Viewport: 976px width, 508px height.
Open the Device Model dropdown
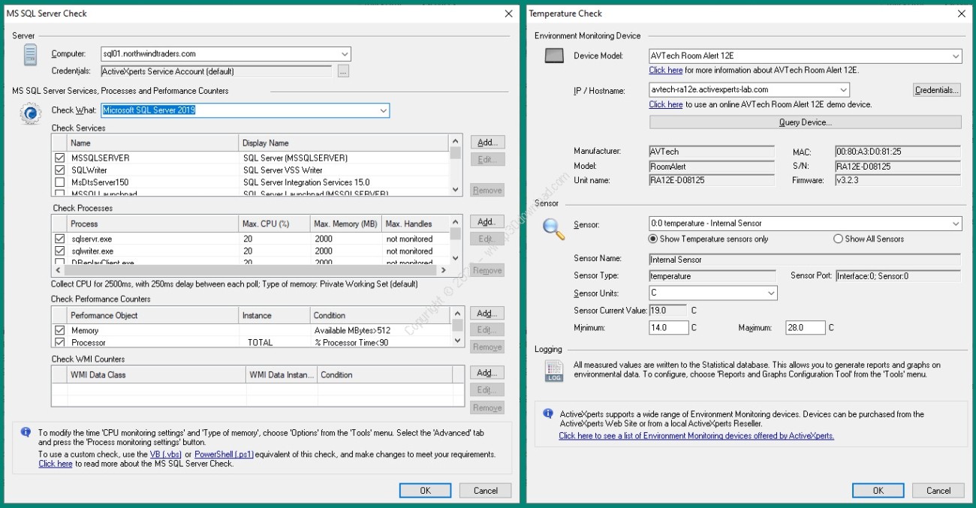tap(955, 56)
